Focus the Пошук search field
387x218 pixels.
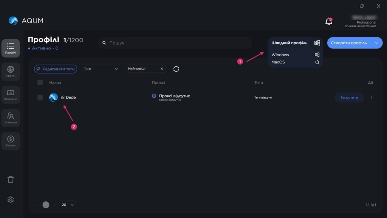coord(178,43)
